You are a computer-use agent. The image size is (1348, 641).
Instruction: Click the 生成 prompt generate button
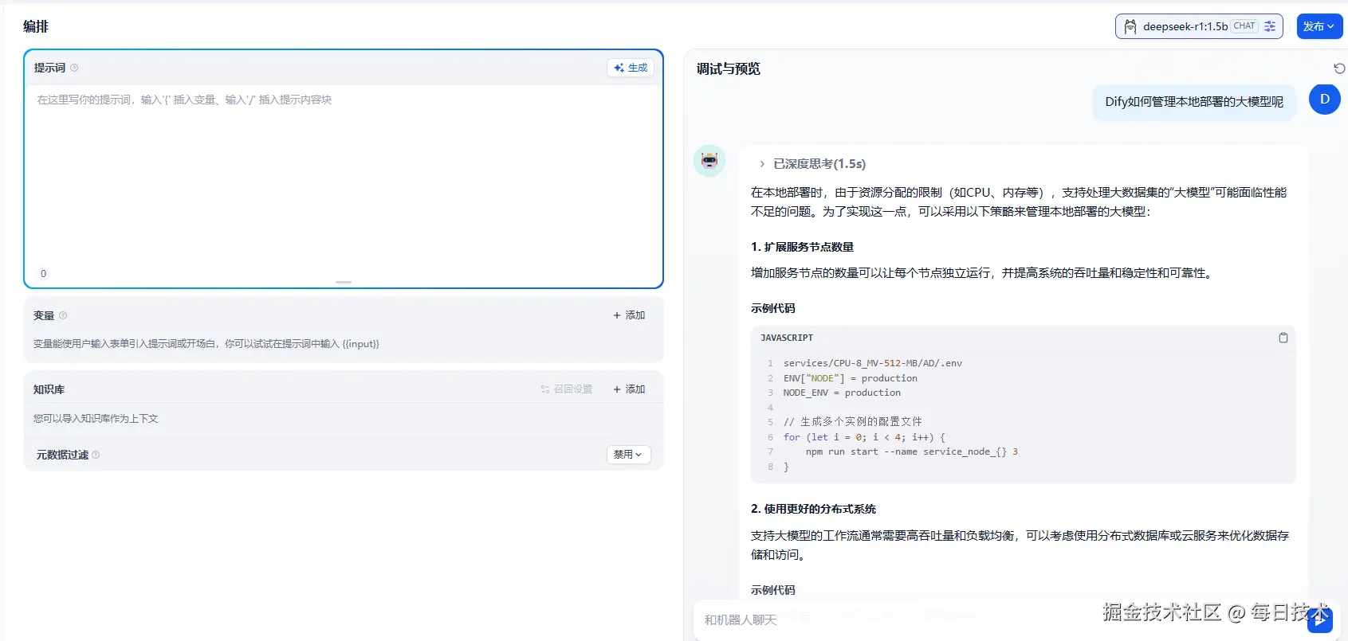pyautogui.click(x=631, y=68)
